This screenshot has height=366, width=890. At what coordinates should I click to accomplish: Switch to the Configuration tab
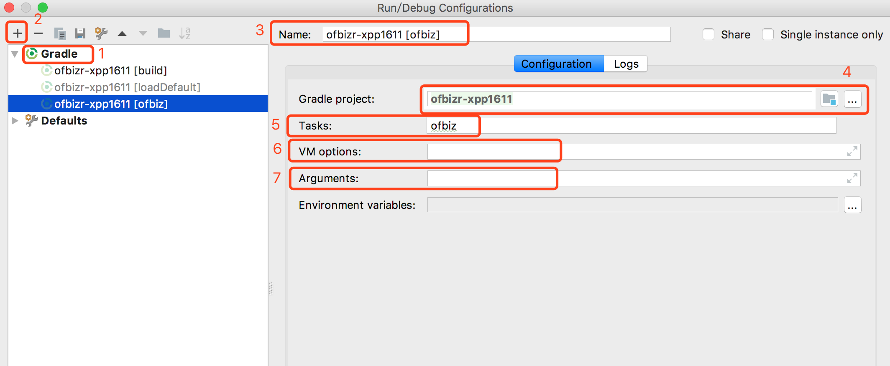(559, 64)
